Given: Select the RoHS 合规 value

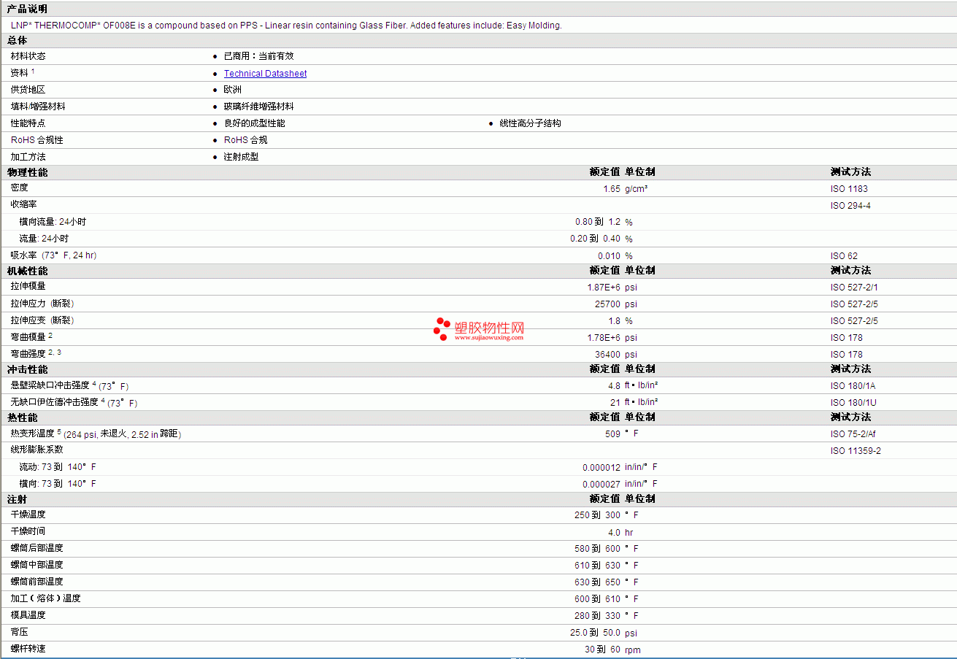Looking at the screenshot, I should (245, 140).
